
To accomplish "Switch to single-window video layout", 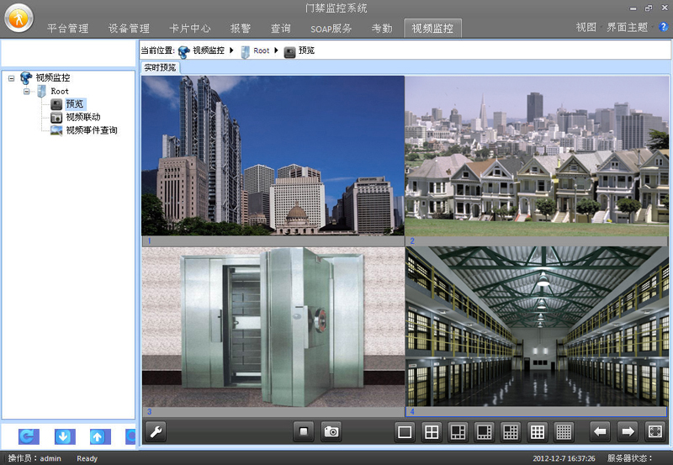I will pyautogui.click(x=405, y=432).
